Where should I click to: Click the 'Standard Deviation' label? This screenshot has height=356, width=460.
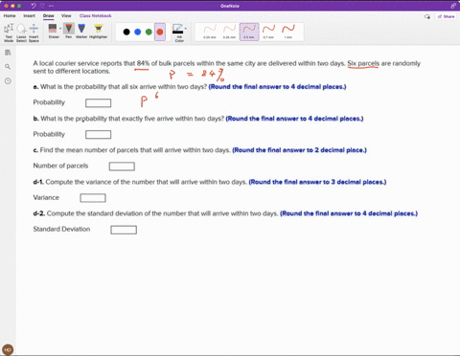61,229
